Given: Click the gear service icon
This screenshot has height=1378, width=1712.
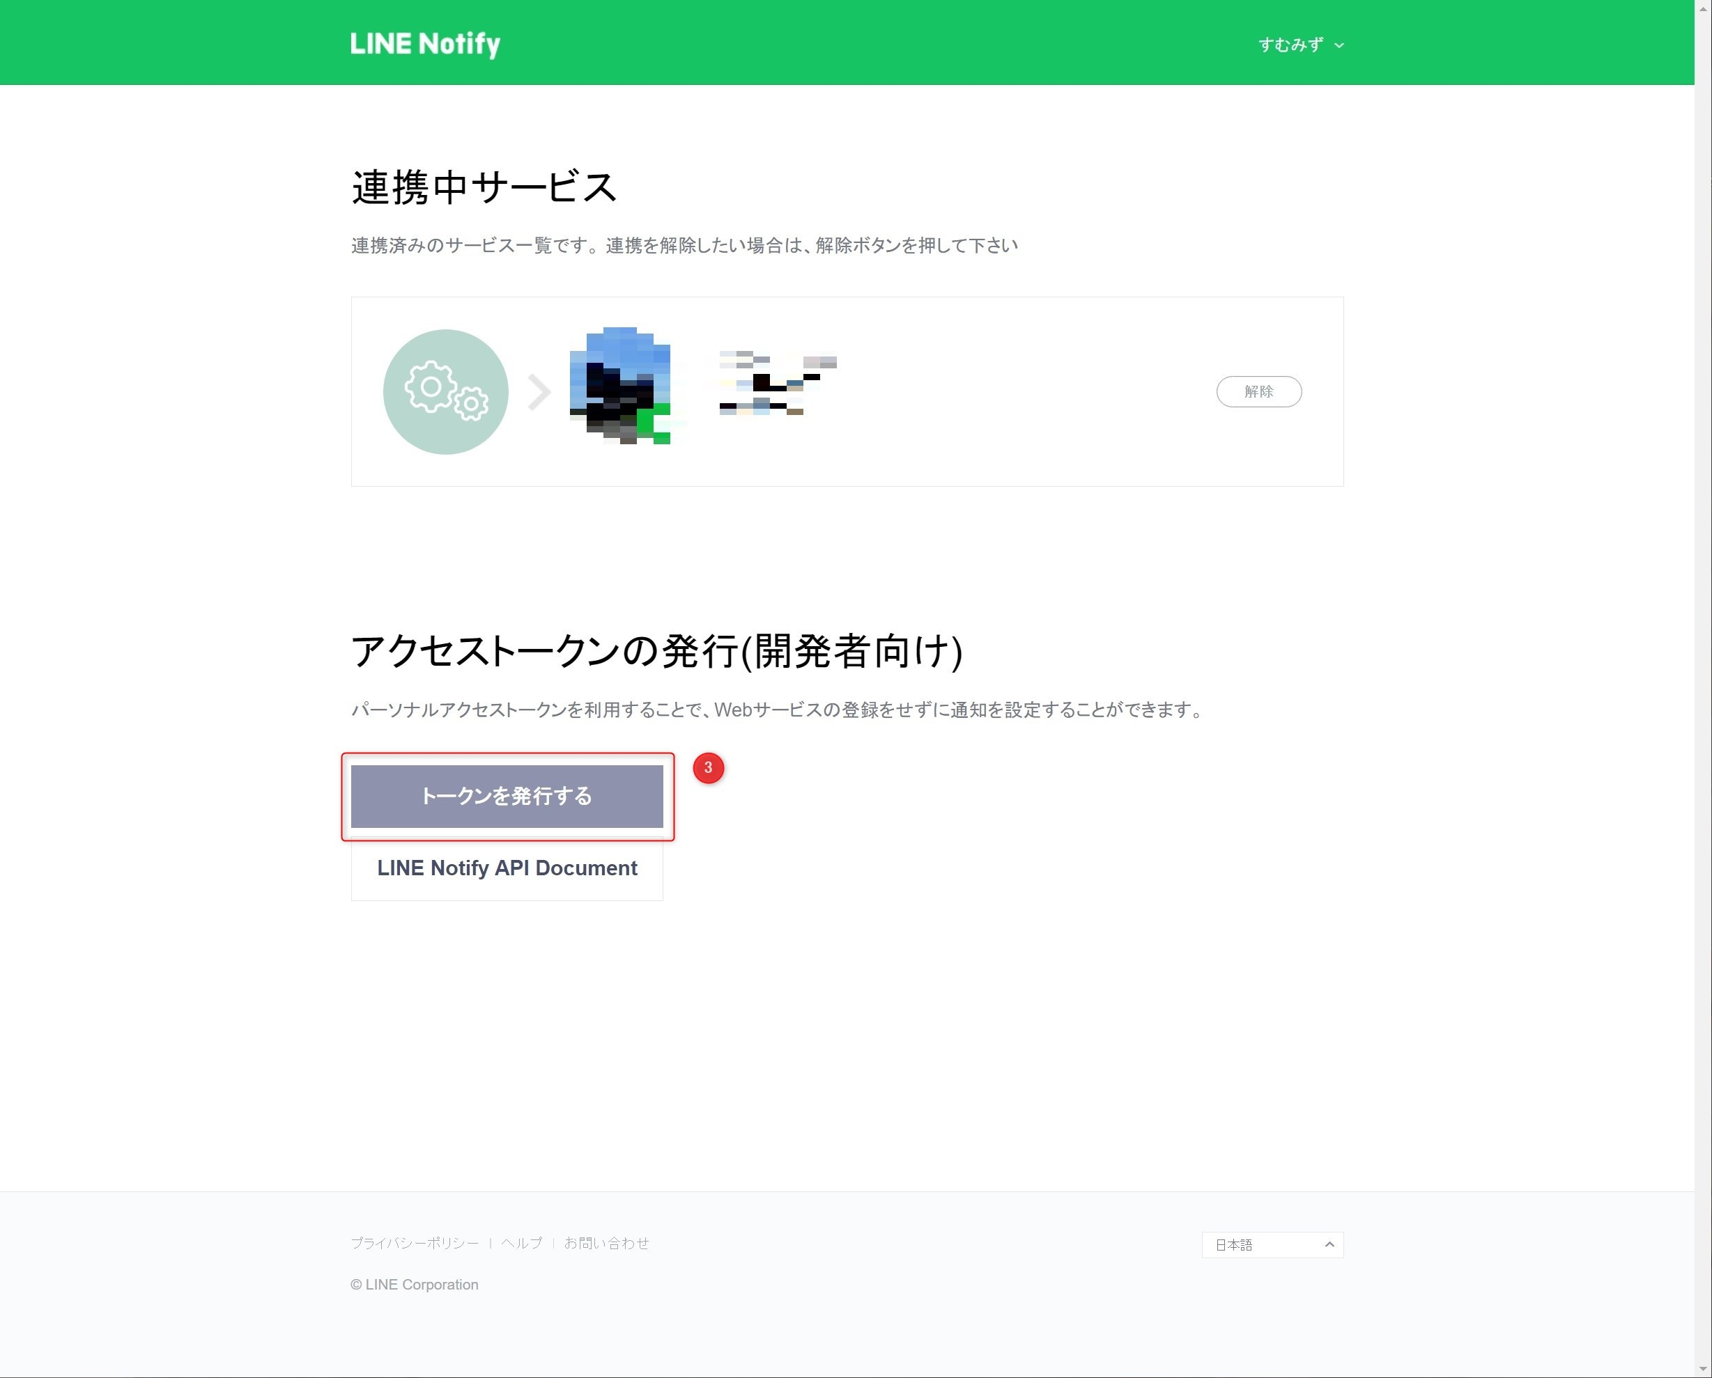Looking at the screenshot, I should pos(445,391).
